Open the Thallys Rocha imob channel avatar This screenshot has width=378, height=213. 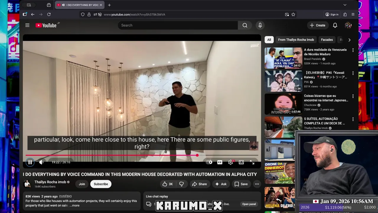point(27,184)
